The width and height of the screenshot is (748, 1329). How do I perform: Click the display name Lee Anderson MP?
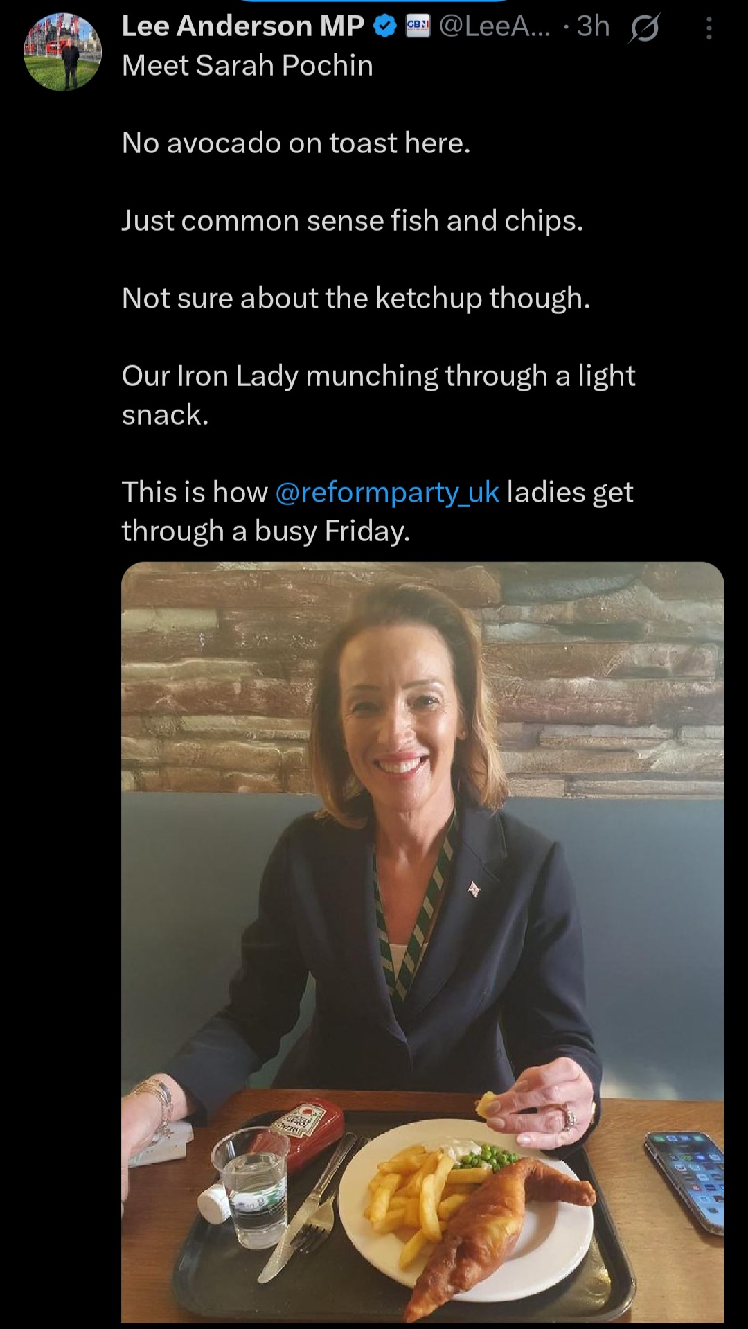(242, 26)
